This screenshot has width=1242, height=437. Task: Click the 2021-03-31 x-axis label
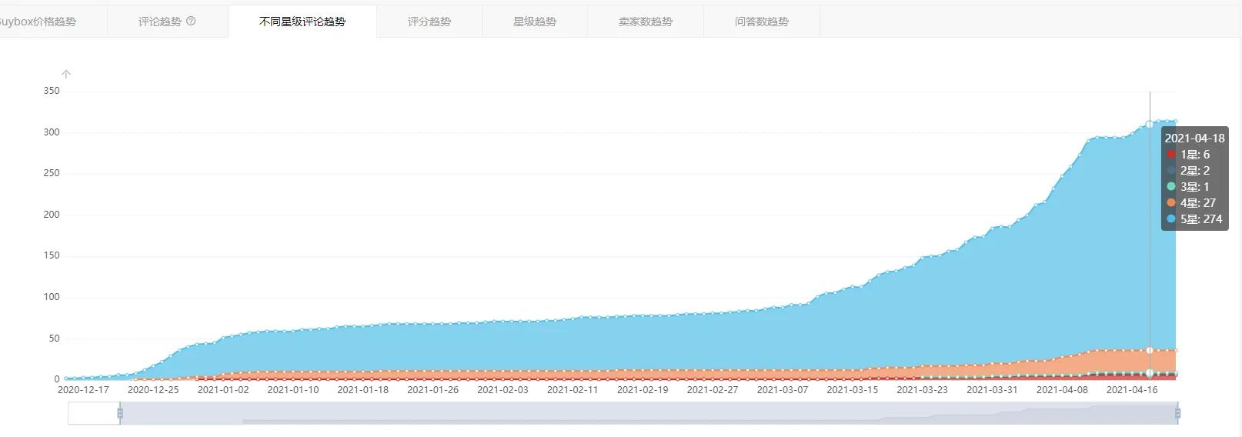pyautogui.click(x=992, y=390)
